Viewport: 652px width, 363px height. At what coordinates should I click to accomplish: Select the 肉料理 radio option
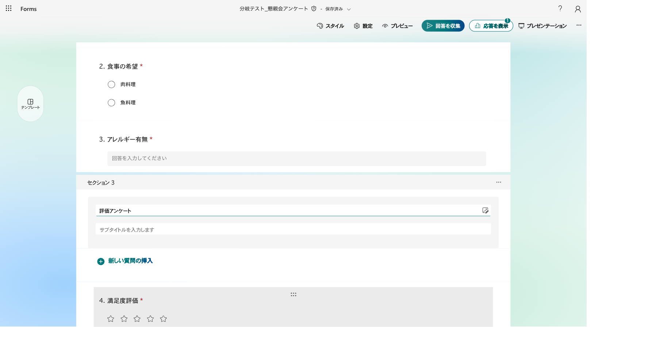pyautogui.click(x=111, y=84)
